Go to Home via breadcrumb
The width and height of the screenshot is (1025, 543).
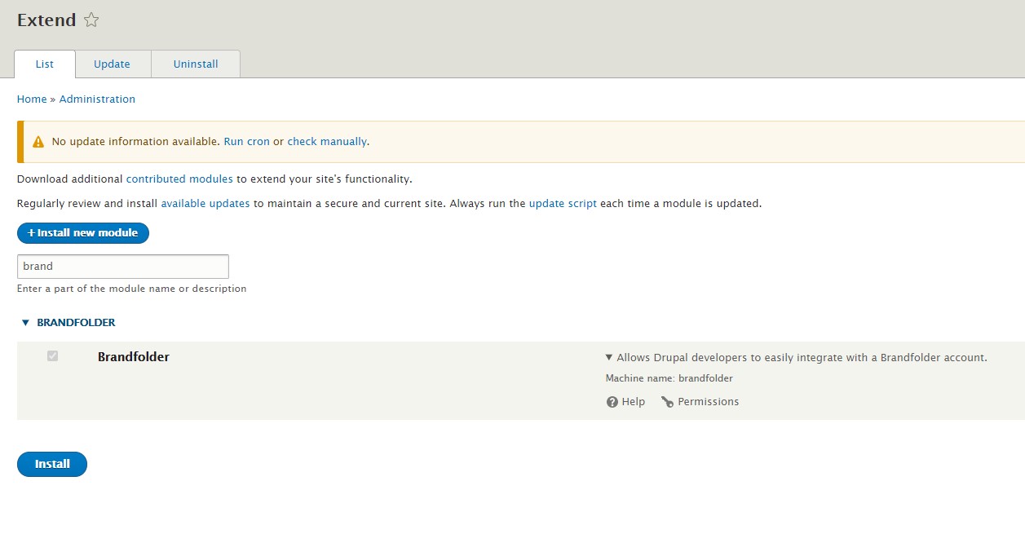point(32,99)
